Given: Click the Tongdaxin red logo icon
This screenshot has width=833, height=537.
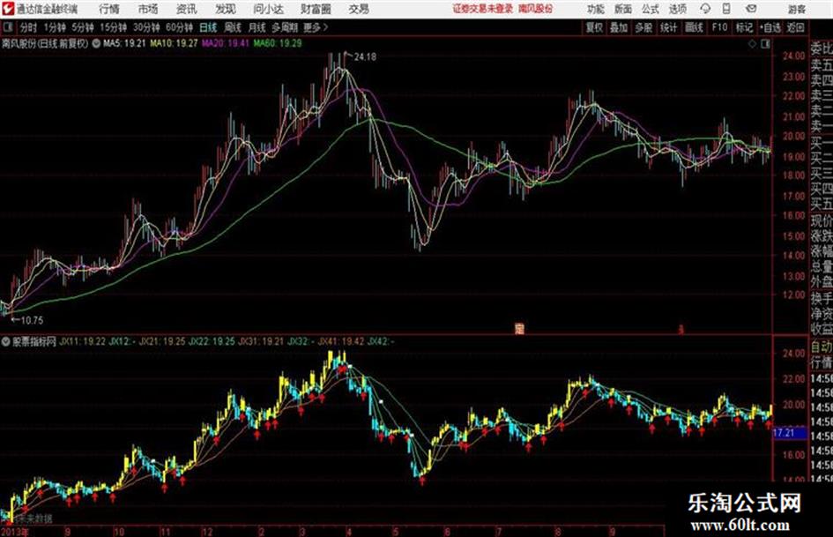Looking at the screenshot, I should [x=8, y=9].
